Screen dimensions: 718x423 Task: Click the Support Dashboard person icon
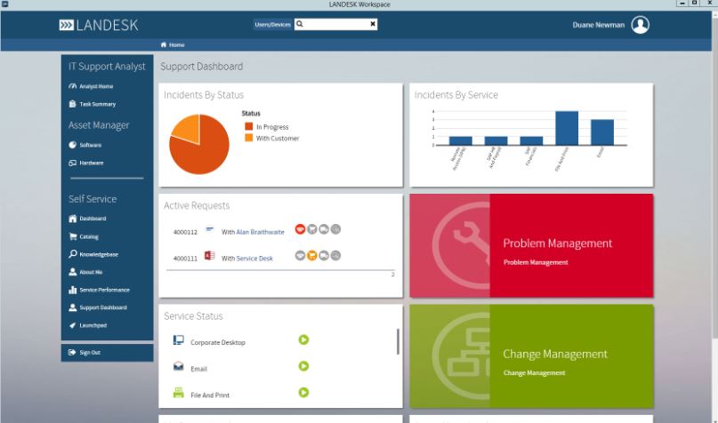pyautogui.click(x=72, y=307)
